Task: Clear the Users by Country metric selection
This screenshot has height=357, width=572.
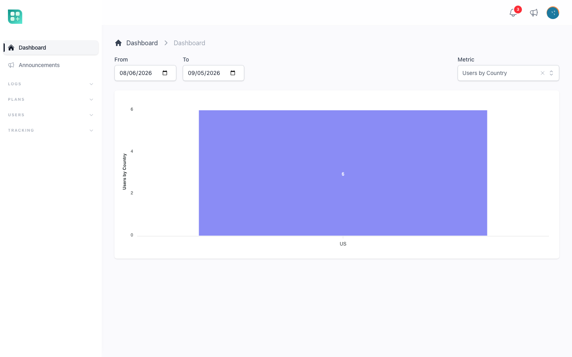Action: [x=543, y=73]
